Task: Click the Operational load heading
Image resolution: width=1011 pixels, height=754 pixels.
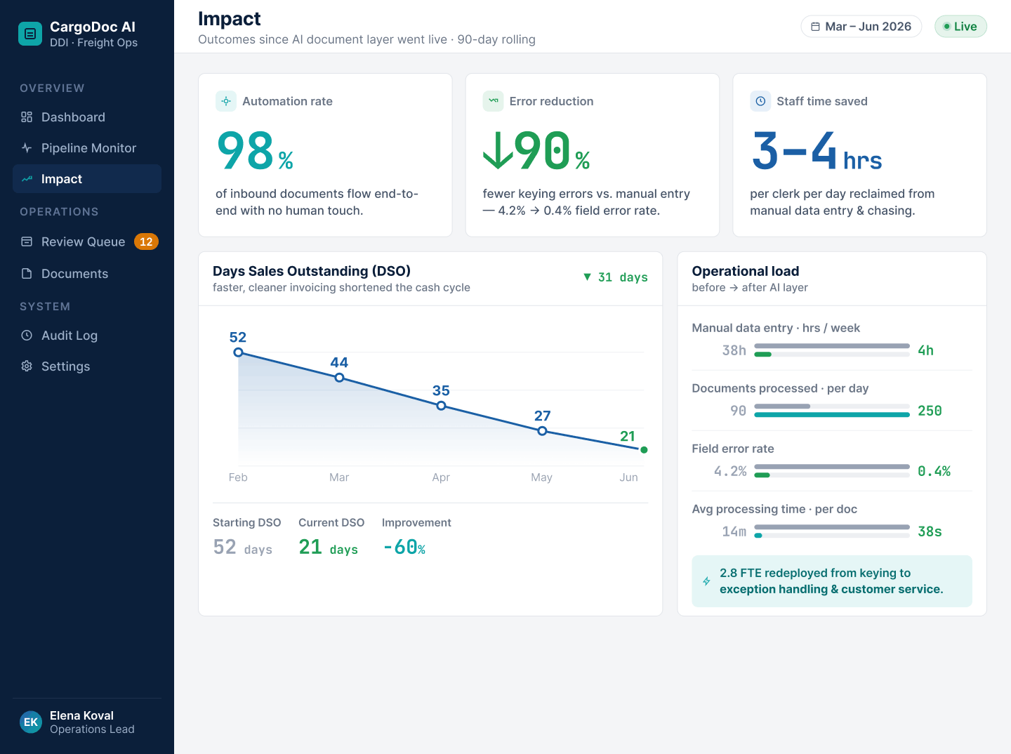Action: click(x=746, y=271)
